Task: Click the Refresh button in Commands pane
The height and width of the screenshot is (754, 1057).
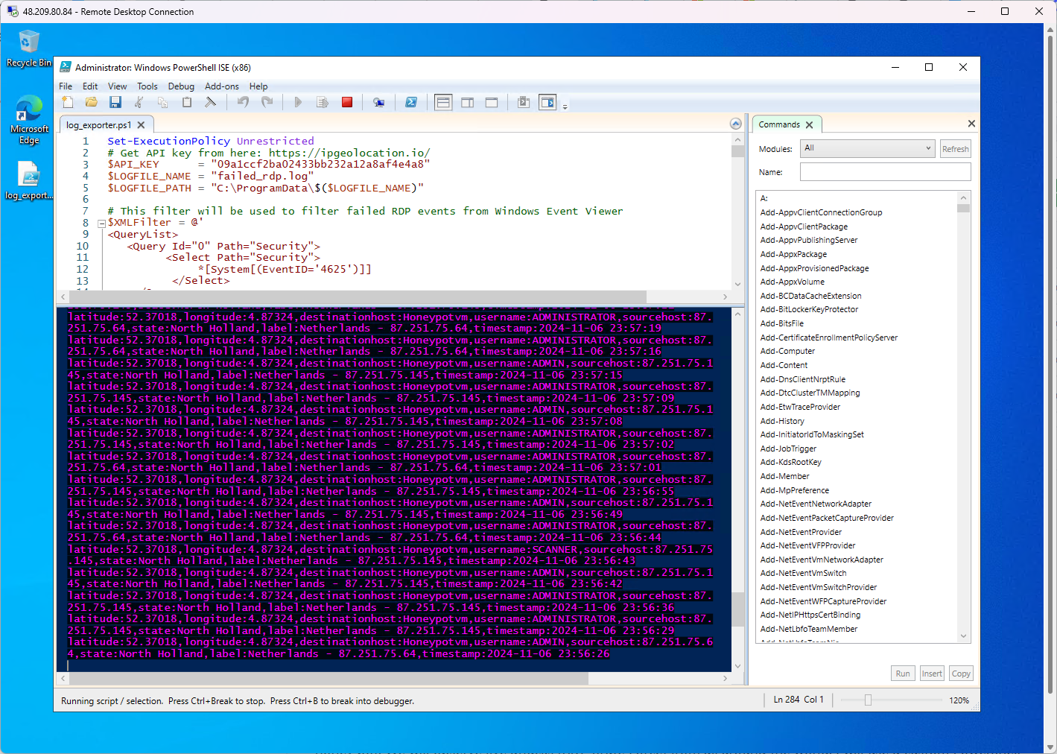Action: [955, 148]
